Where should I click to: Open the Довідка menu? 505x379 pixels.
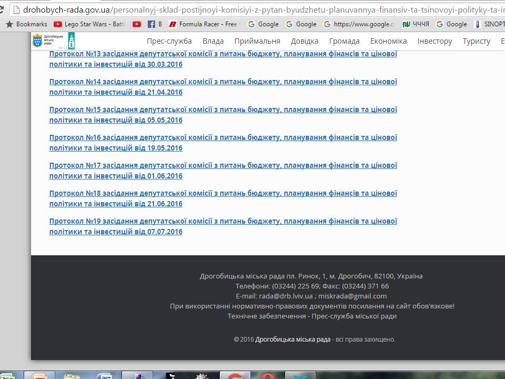(x=305, y=41)
